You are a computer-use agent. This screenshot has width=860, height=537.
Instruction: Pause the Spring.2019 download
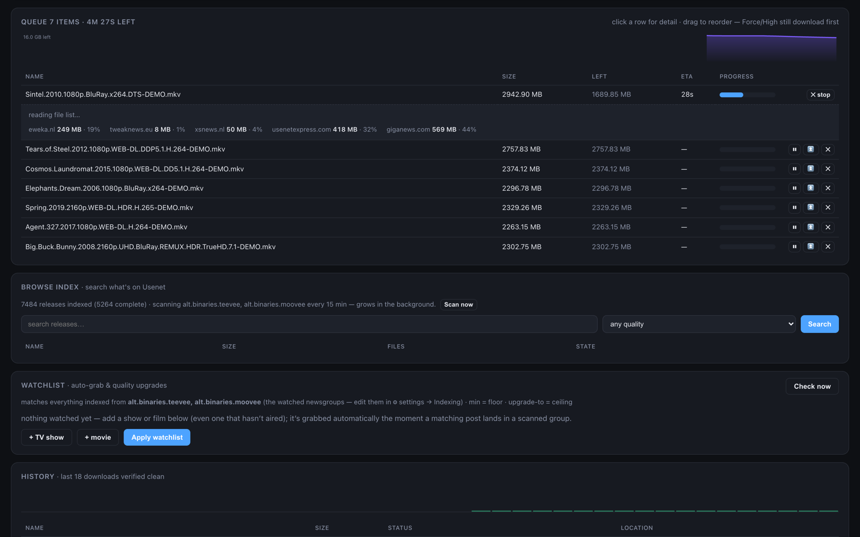point(794,207)
